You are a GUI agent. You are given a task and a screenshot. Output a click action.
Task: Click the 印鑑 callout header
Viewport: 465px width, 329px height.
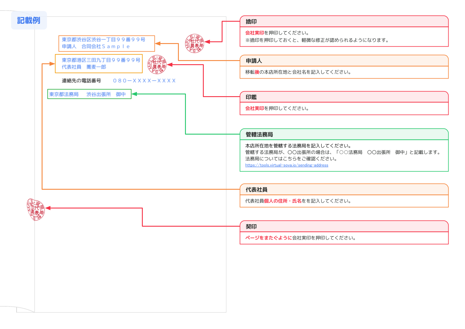pos(344,97)
